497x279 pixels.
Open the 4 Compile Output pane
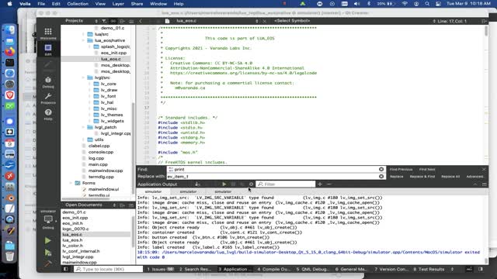(x=273, y=269)
